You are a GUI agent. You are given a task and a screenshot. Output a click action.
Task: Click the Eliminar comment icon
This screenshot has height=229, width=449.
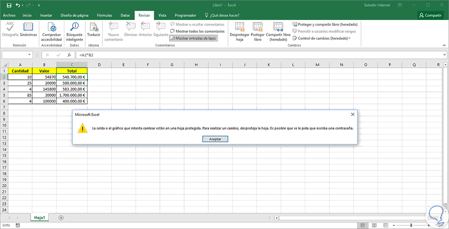(131, 29)
